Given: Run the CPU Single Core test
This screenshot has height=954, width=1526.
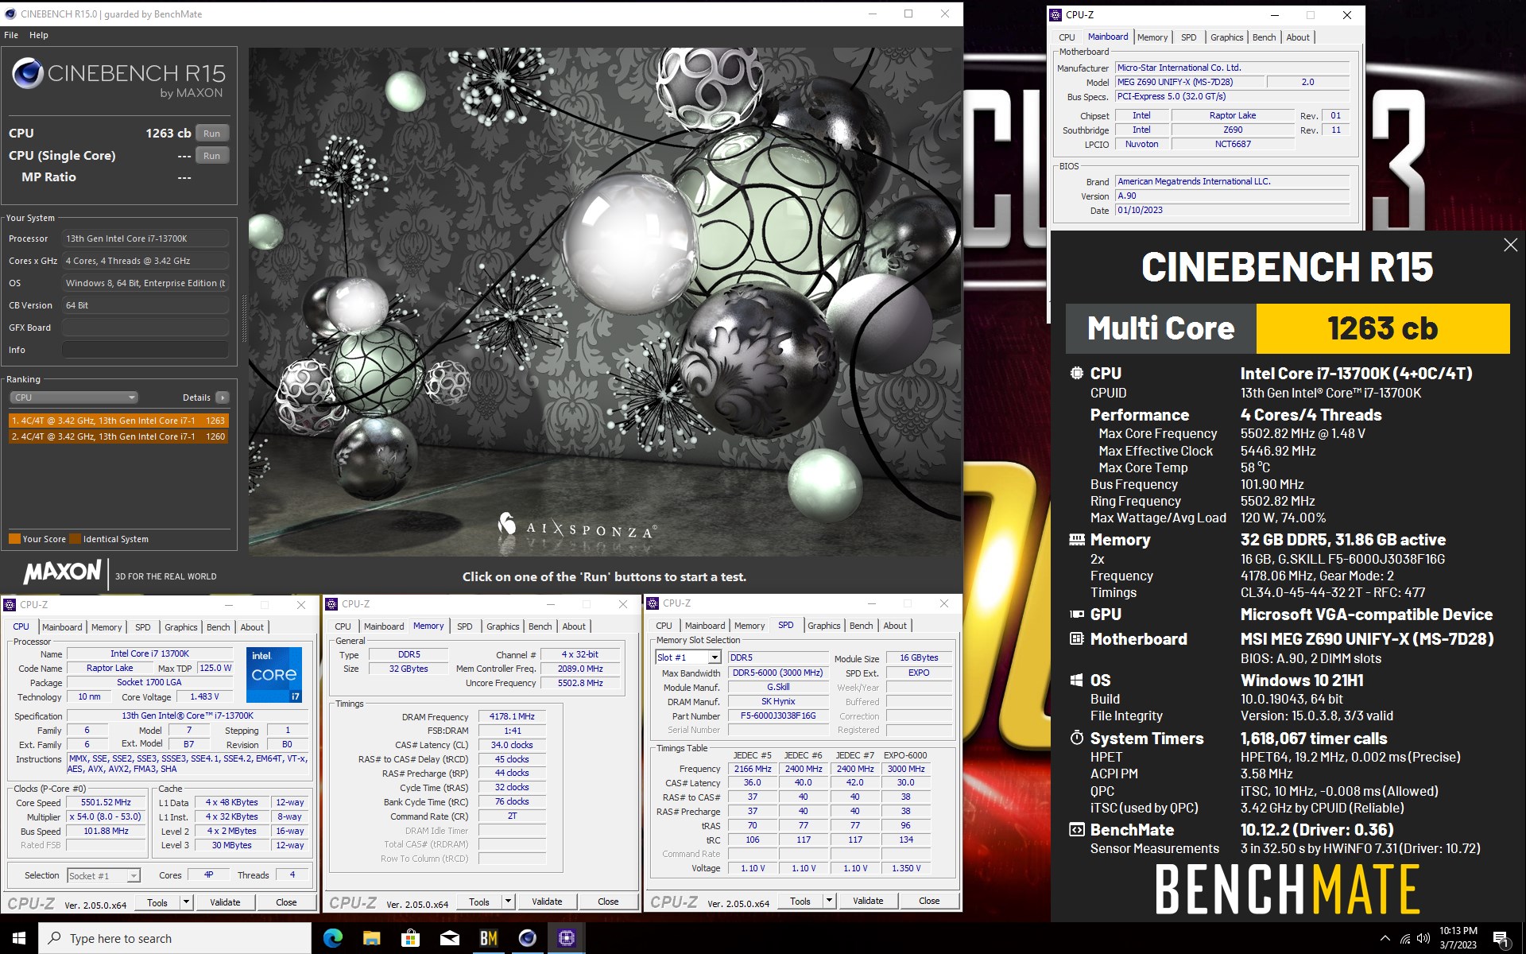Looking at the screenshot, I should (211, 156).
